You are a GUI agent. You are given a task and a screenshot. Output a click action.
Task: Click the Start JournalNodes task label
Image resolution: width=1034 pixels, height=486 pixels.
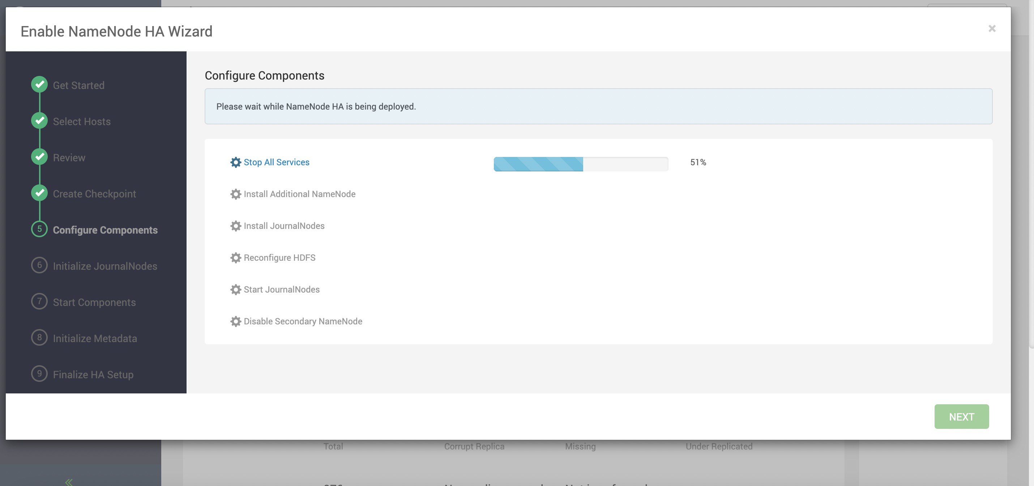282,289
